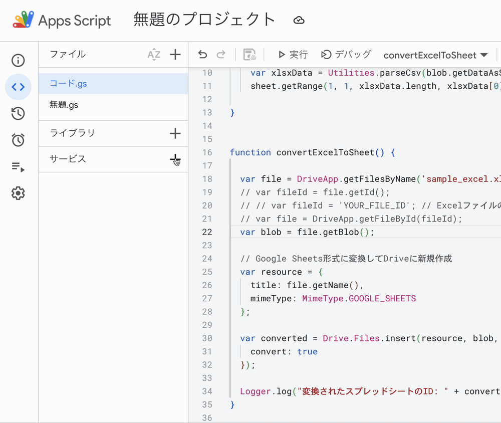
Task: Click the DriveApp.getFilesByName code line
Action: click(370, 179)
